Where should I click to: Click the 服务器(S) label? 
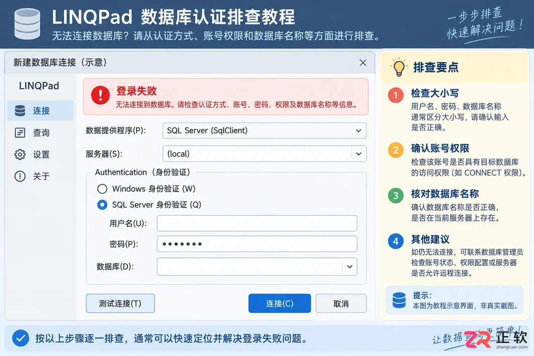pos(104,153)
